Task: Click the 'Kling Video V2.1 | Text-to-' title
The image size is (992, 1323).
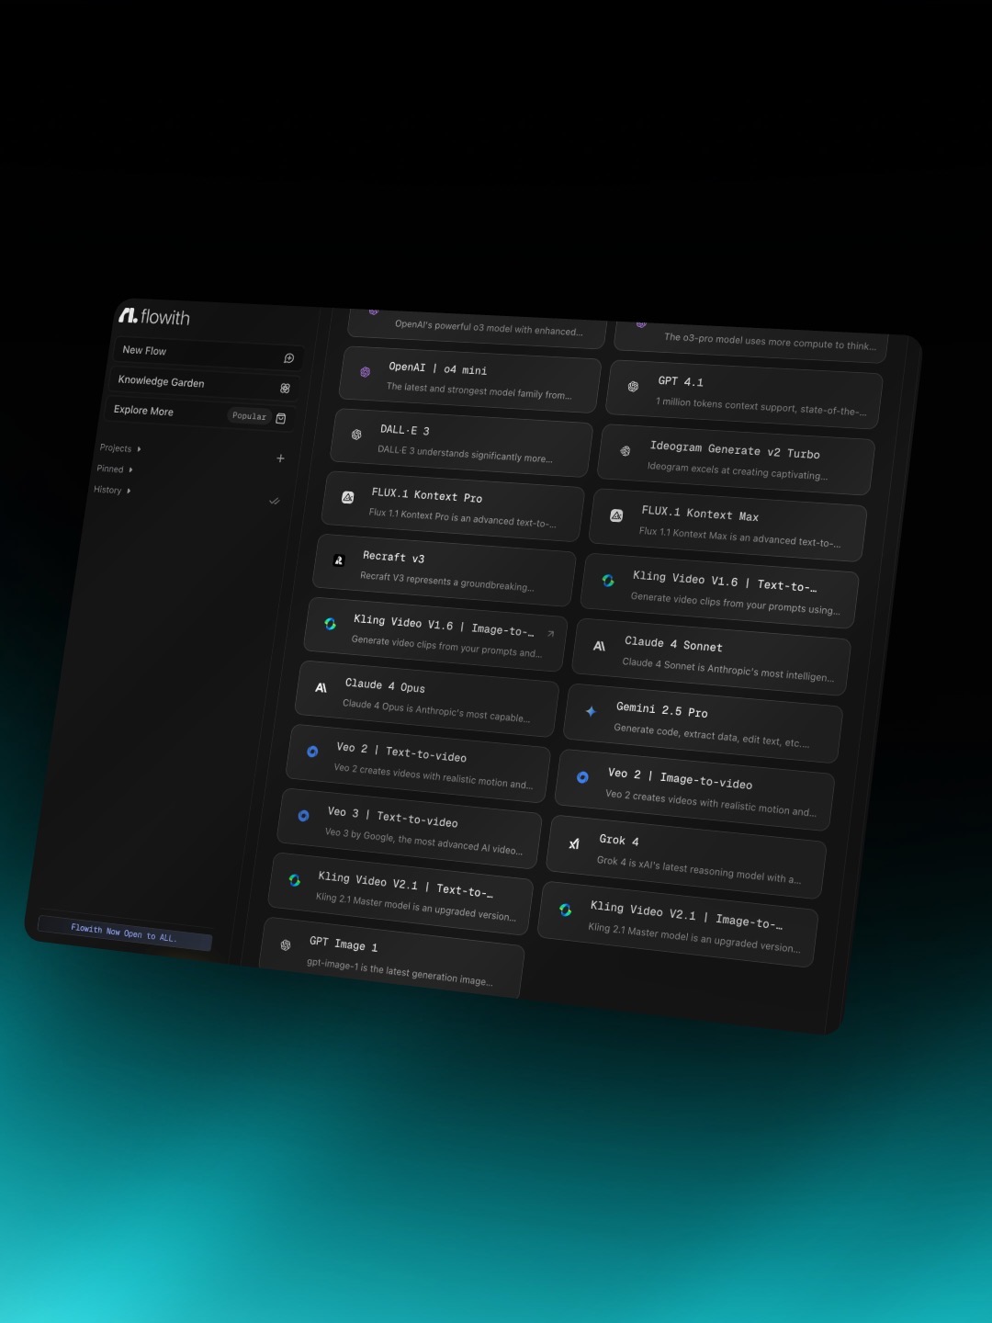Action: pyautogui.click(x=405, y=884)
